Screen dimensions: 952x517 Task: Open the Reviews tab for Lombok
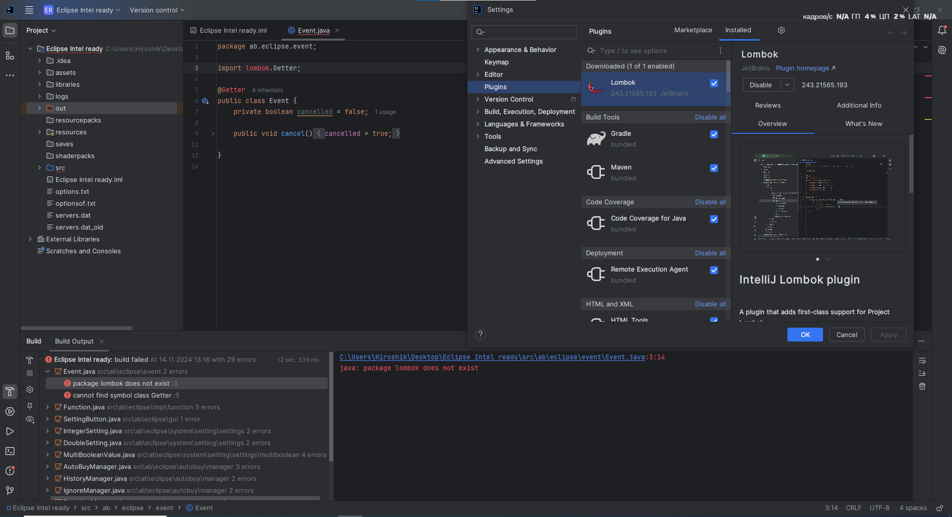(768, 105)
